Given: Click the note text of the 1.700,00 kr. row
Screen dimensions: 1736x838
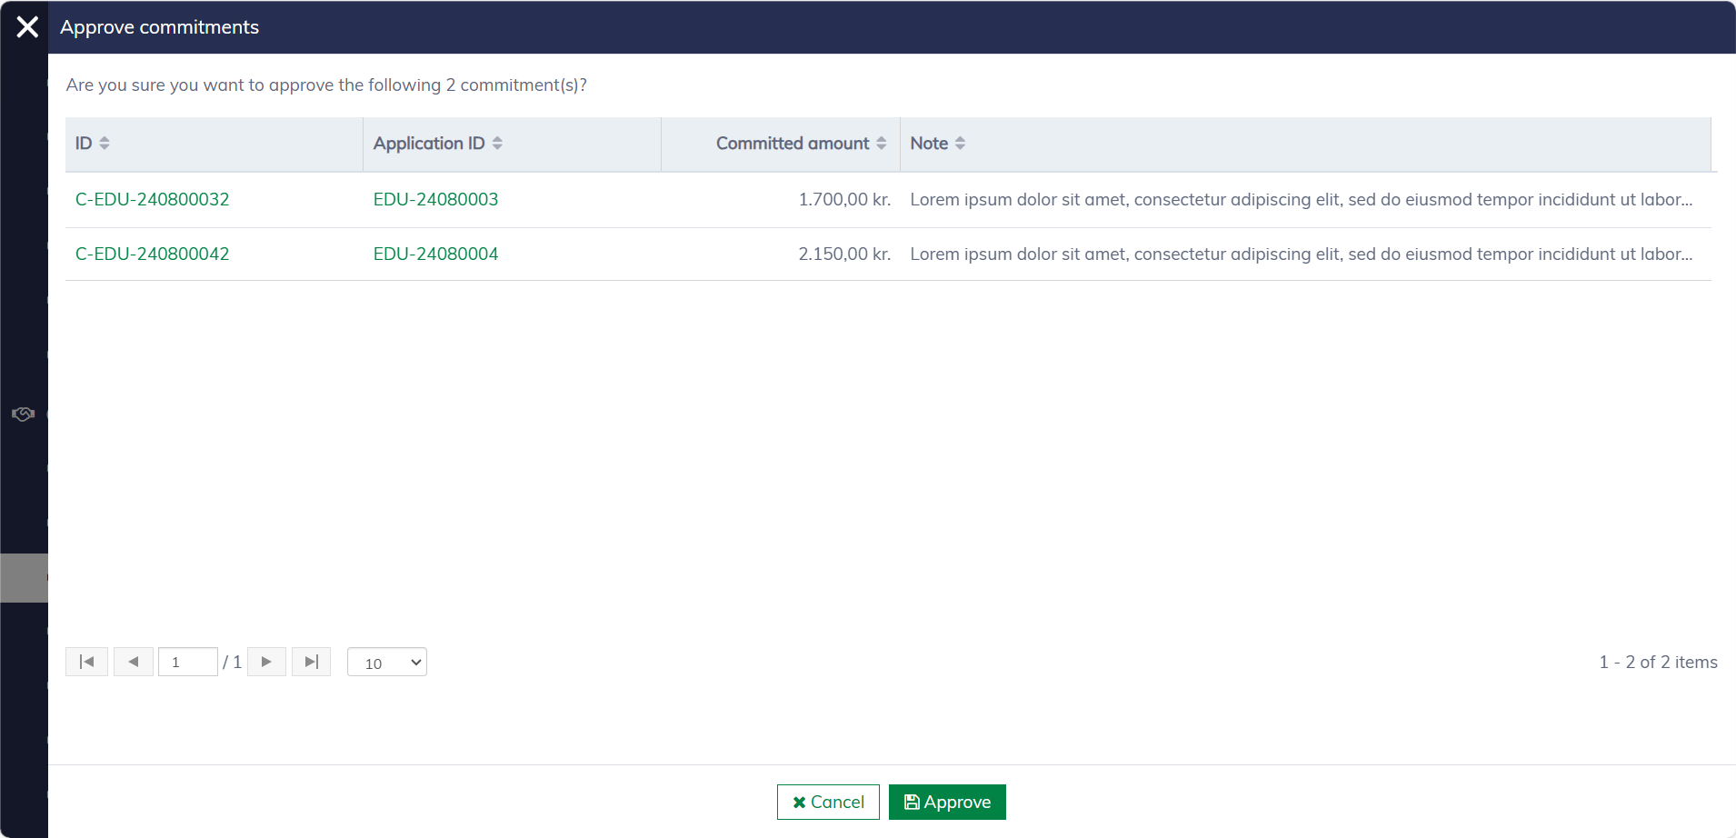Looking at the screenshot, I should [x=1301, y=200].
